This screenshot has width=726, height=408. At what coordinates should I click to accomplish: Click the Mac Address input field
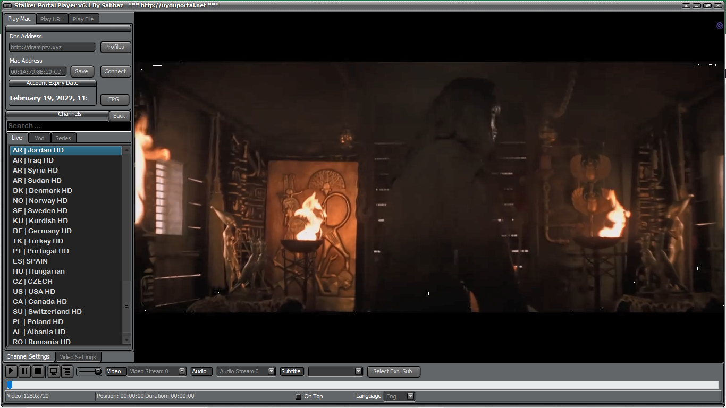tap(38, 72)
